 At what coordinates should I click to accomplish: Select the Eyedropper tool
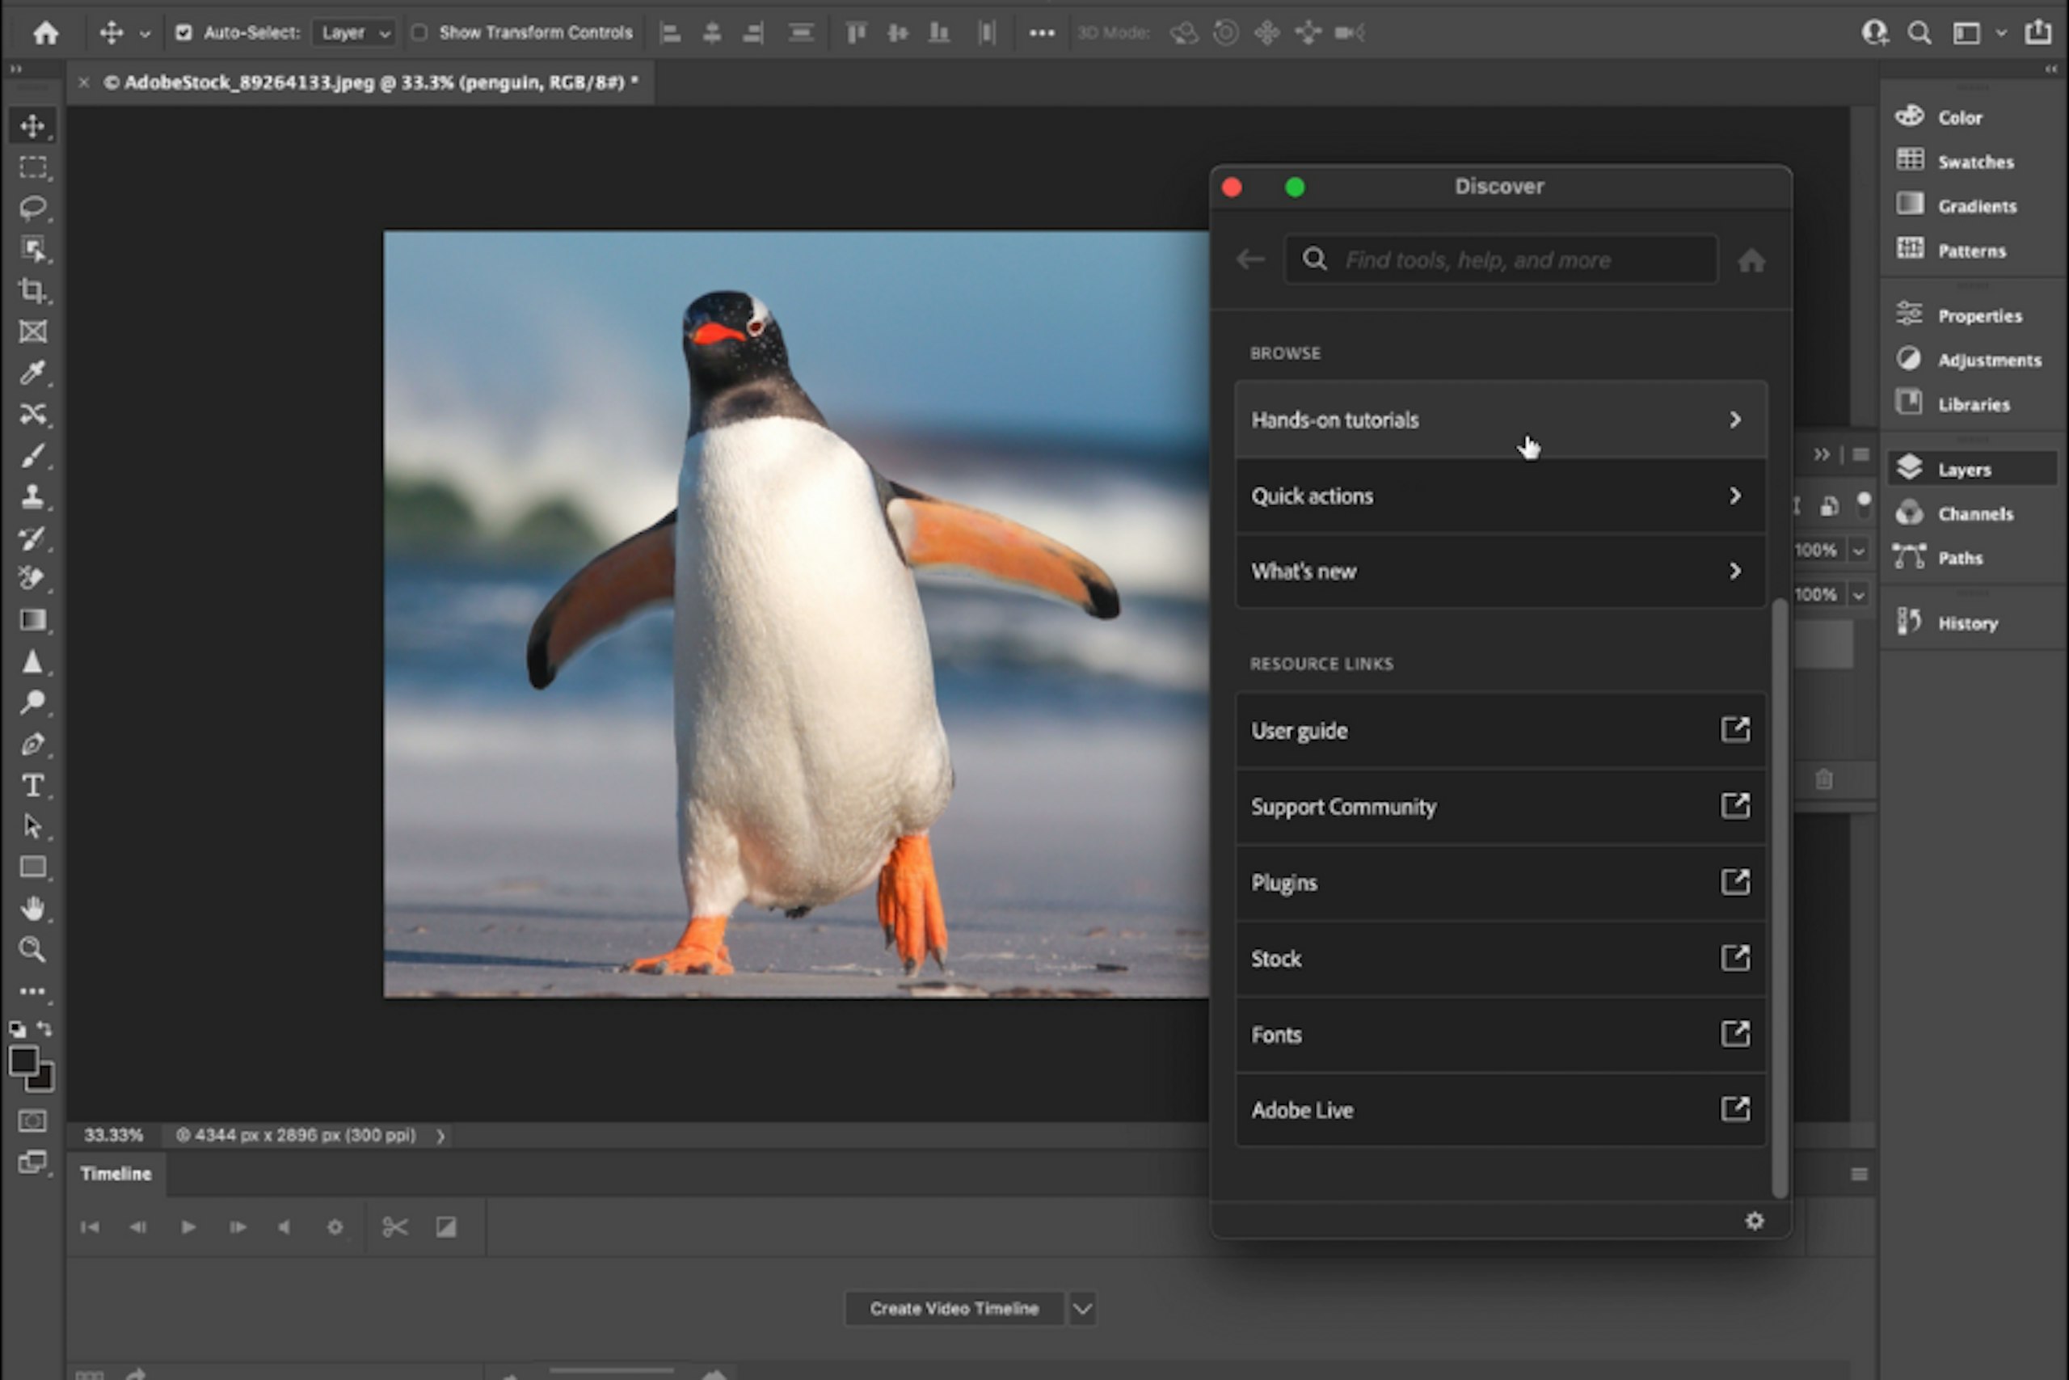32,373
